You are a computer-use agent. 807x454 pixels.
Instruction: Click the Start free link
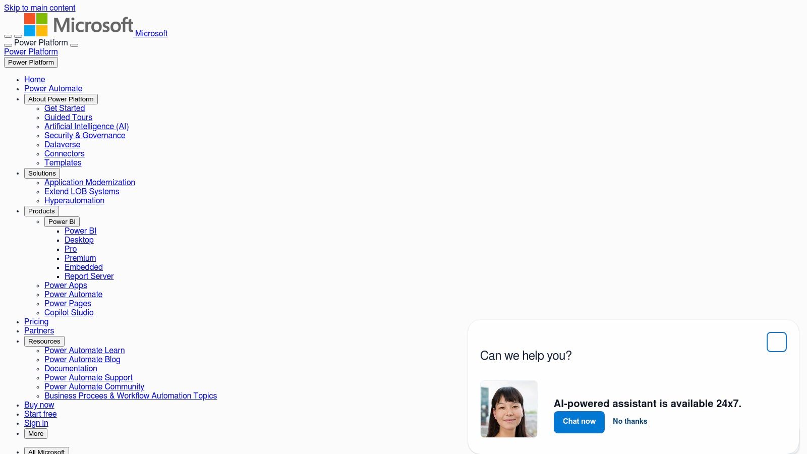pos(40,414)
